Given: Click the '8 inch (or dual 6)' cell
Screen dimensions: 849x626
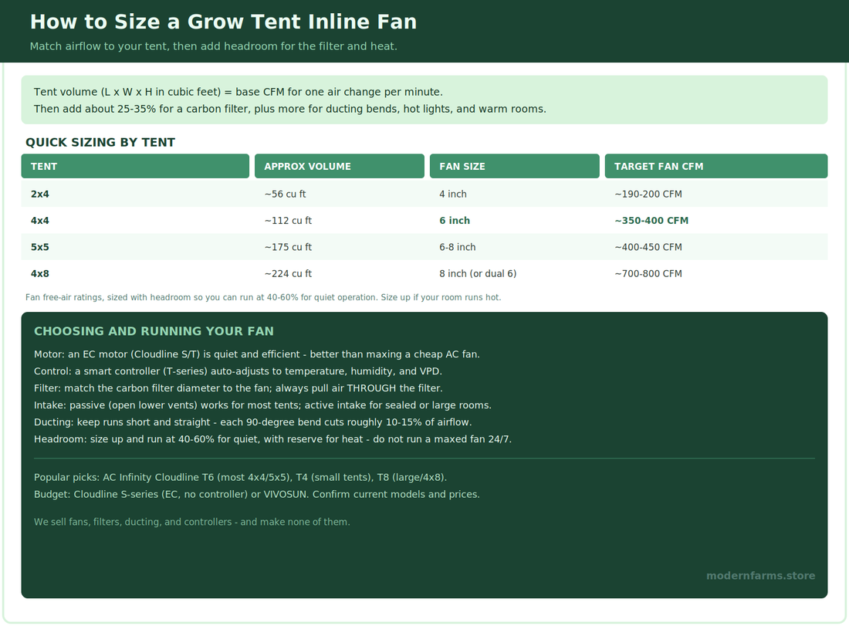Looking at the screenshot, I should pyautogui.click(x=478, y=273).
